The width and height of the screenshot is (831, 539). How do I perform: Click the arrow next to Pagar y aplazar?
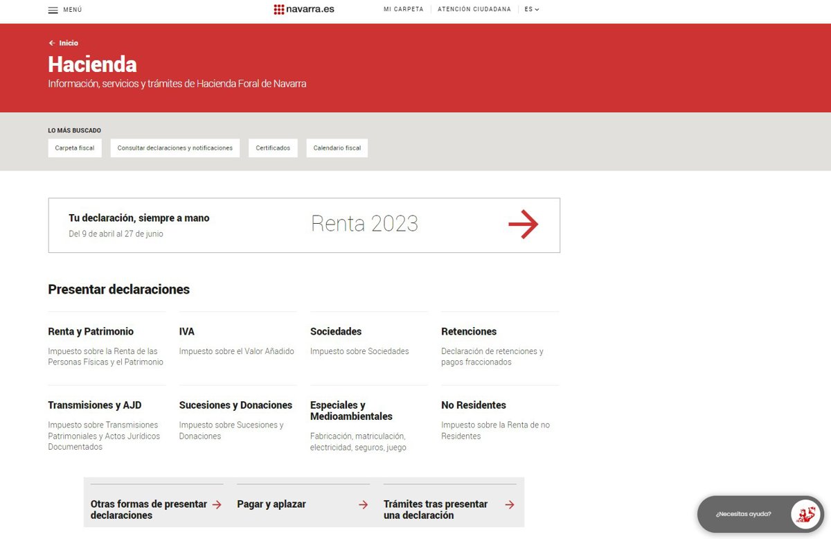pos(363,505)
